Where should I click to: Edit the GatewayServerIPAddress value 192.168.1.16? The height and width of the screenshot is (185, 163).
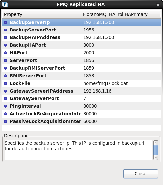(121, 91)
